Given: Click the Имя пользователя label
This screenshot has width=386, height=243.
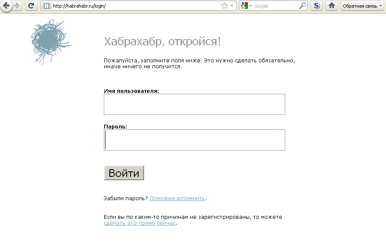Looking at the screenshot, I should 131,91.
